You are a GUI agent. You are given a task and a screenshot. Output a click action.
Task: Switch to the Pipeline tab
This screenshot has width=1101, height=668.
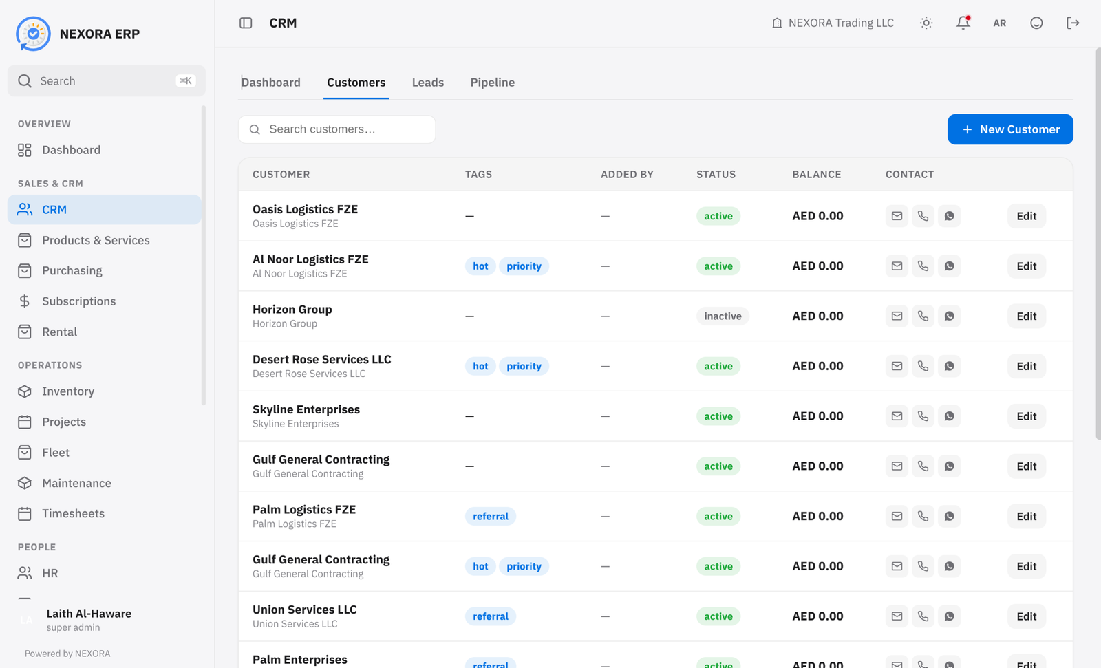pyautogui.click(x=493, y=83)
